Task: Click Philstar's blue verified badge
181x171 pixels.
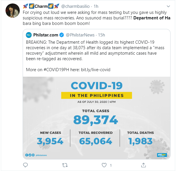Action: click(x=62, y=35)
